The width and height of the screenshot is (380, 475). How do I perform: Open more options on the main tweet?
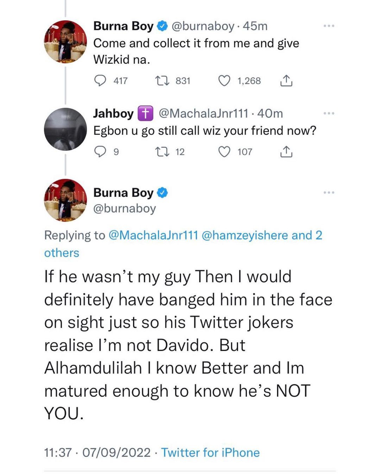pyautogui.click(x=329, y=193)
